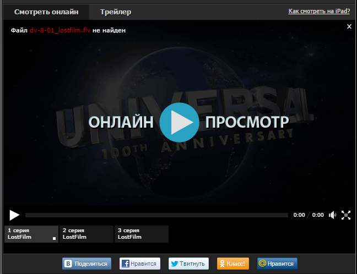357x274 pixels.
Task: Like on Facebook with Нравится button
Action: click(x=140, y=264)
